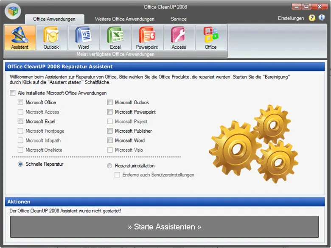Toggle the Microsoft Publisher checkbox
This screenshot has height=248, width=331.
click(110, 131)
